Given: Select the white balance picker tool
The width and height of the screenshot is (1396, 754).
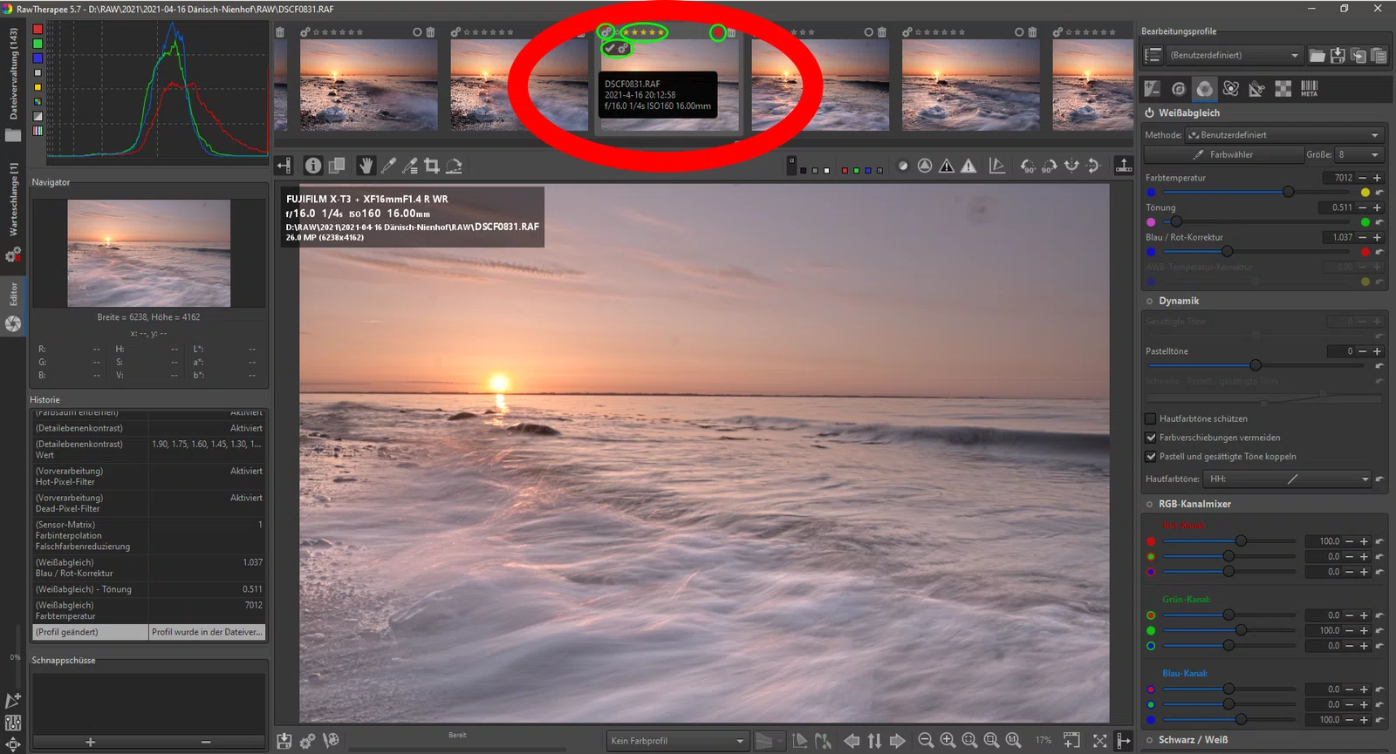Looking at the screenshot, I should tap(388, 166).
